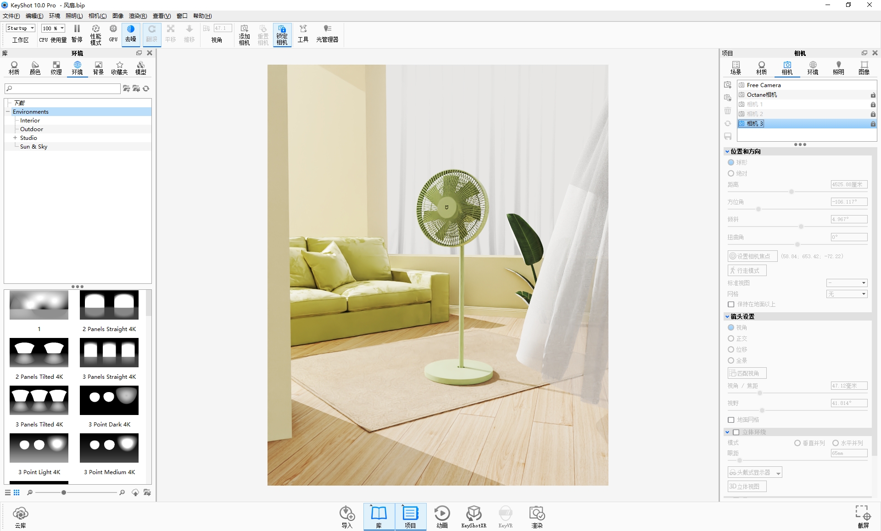Toggle 锁定相机 lock camera icon

pyautogui.click(x=282, y=35)
